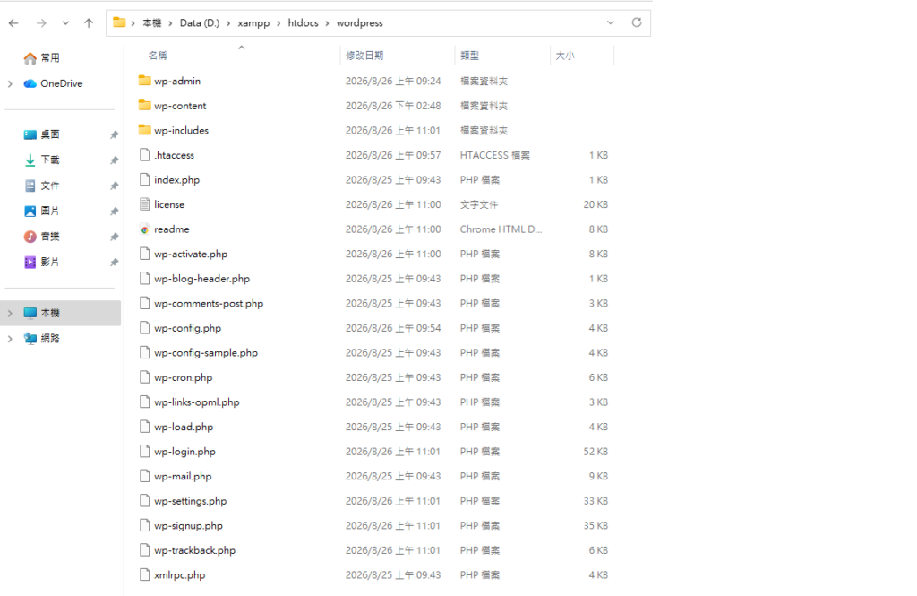
Task: Expand the 網路 tree node
Action: (10, 339)
